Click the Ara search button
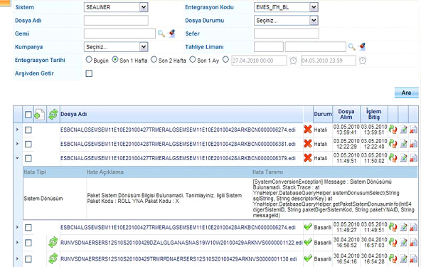 [406, 93]
